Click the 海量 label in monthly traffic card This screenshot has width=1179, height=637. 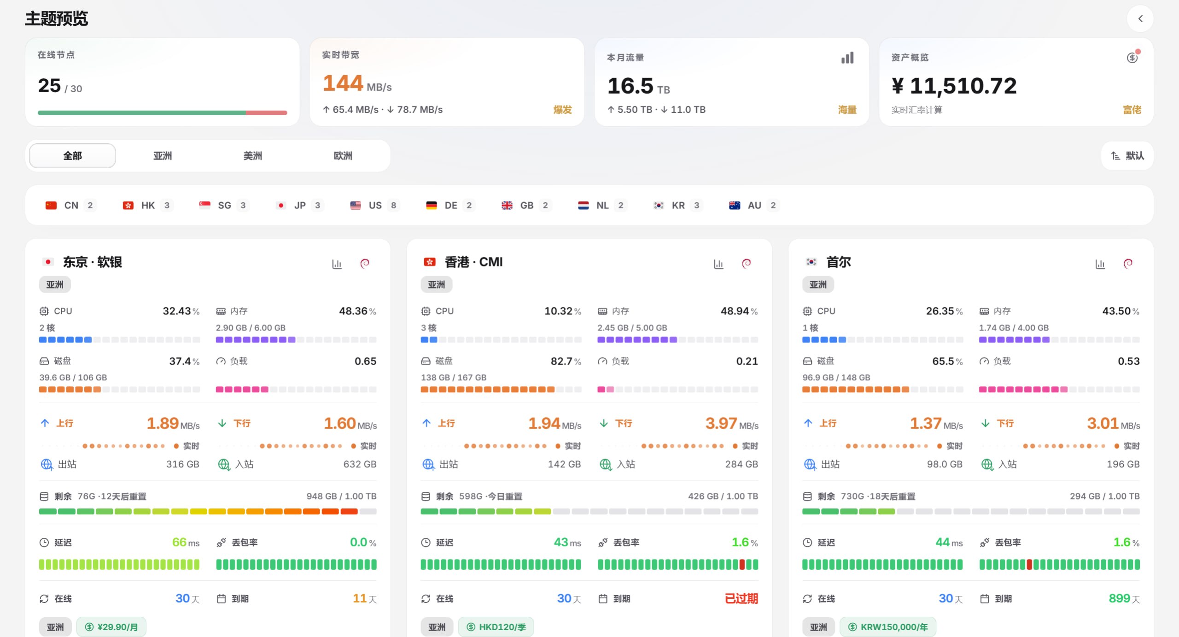coord(847,110)
